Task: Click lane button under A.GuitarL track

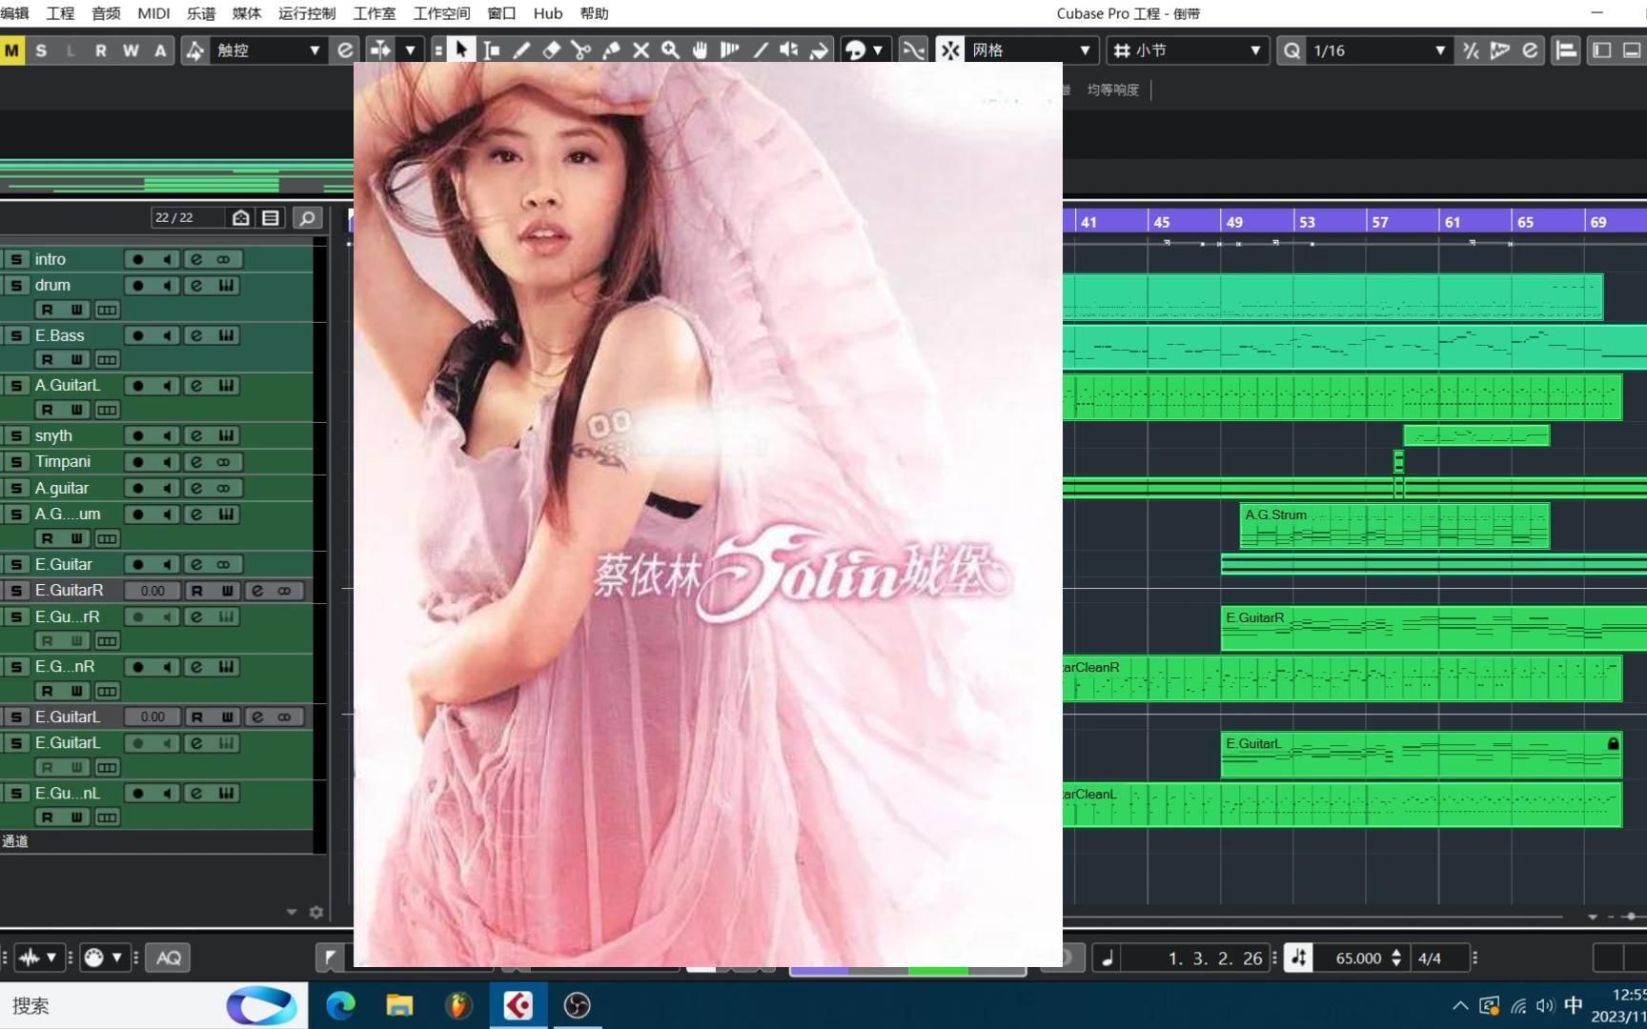Action: (107, 411)
